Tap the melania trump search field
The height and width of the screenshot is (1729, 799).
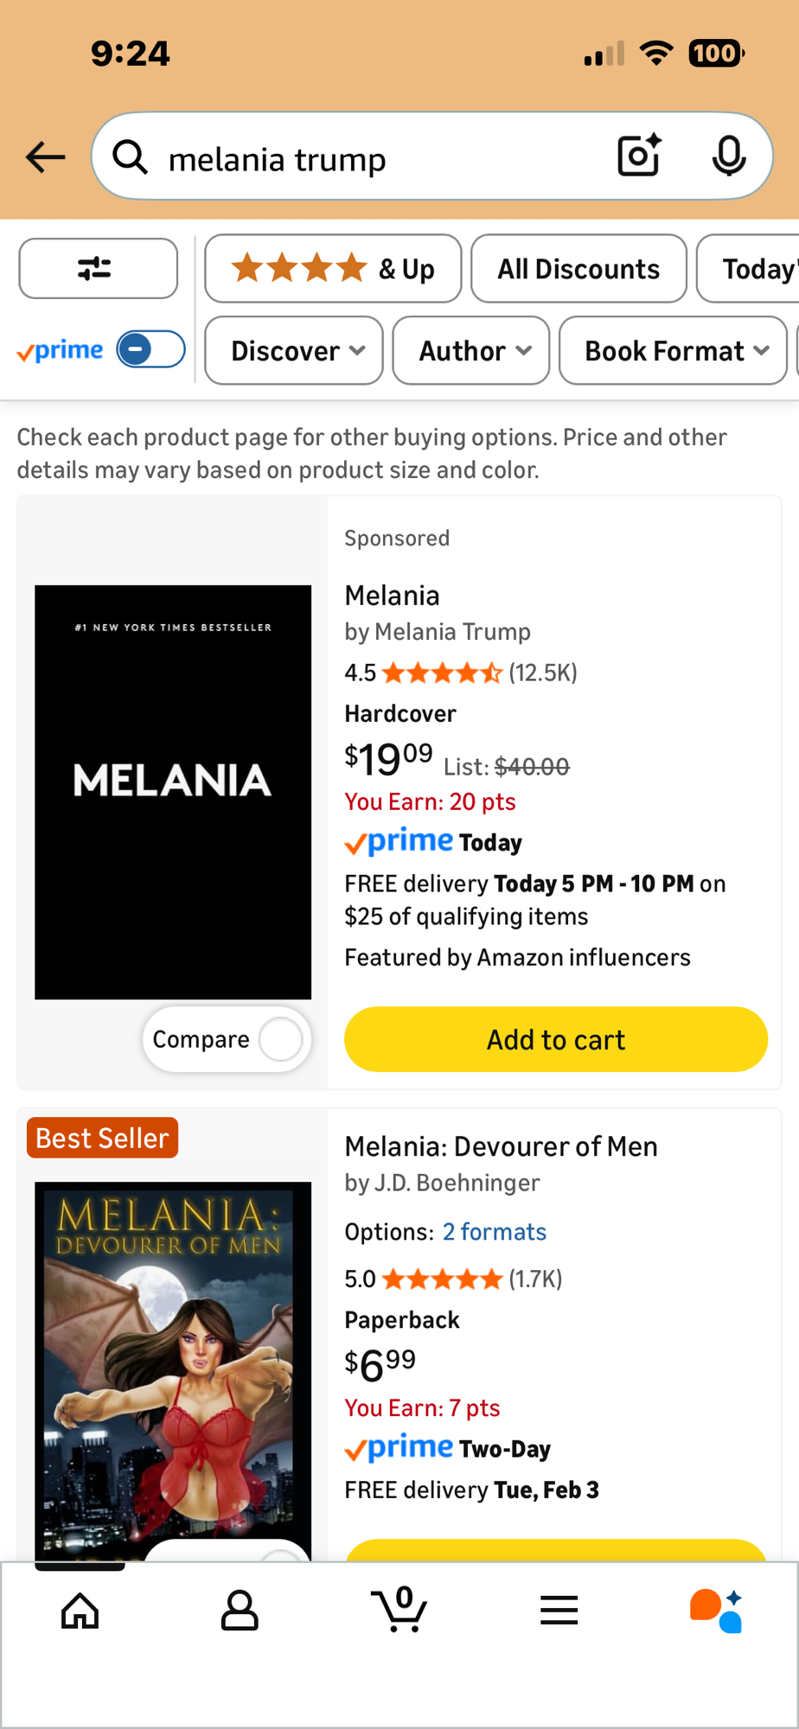(x=372, y=158)
